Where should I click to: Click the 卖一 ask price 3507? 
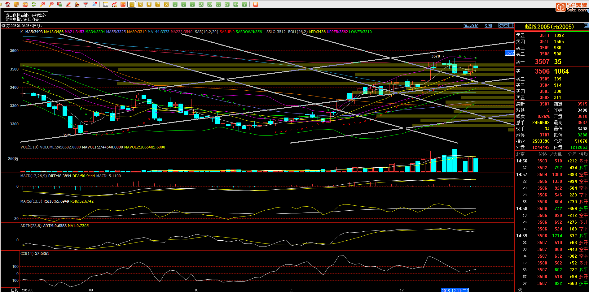(x=542, y=62)
